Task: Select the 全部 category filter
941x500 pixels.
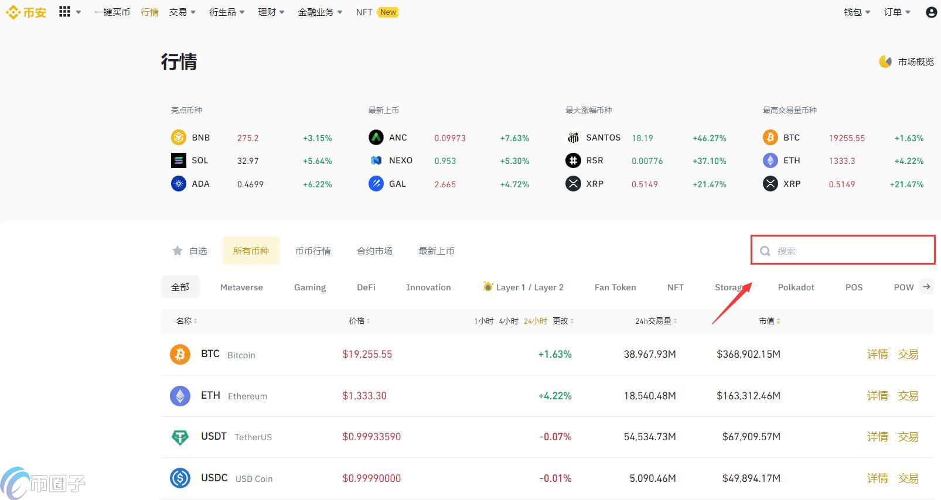Action: click(x=180, y=287)
